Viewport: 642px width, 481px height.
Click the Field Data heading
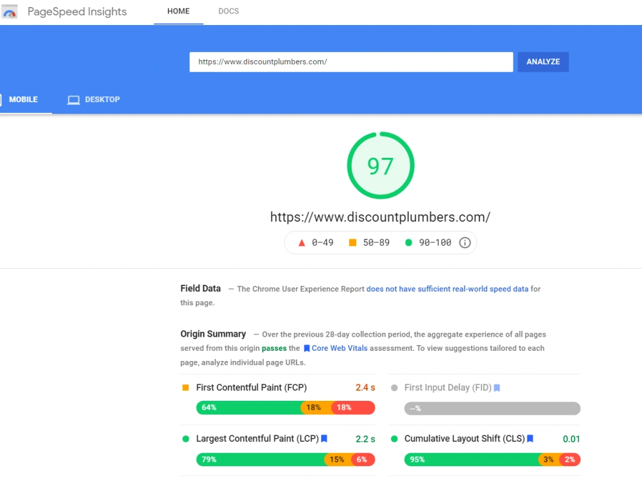pyautogui.click(x=200, y=289)
